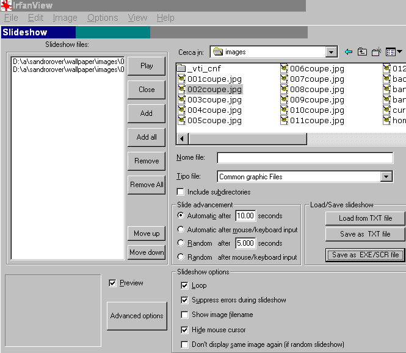The image size is (406, 353).
Task: Click the file icon of 008coupe.jpg
Action: coord(284,89)
